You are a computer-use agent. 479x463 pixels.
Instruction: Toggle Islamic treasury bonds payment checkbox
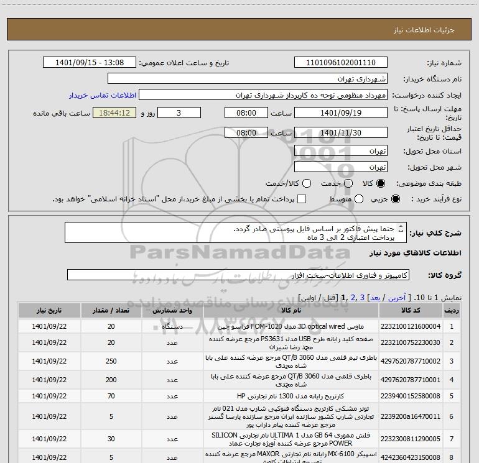pos(302,199)
